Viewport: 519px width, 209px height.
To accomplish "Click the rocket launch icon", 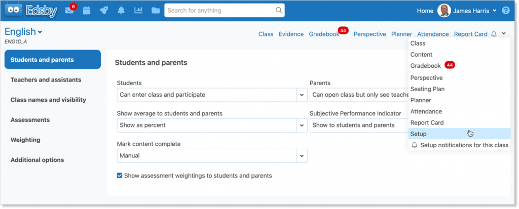I will [x=104, y=11].
